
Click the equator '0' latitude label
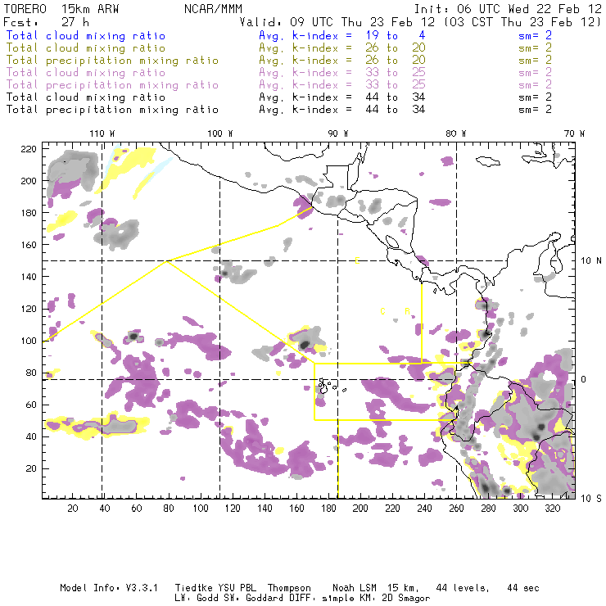(584, 379)
